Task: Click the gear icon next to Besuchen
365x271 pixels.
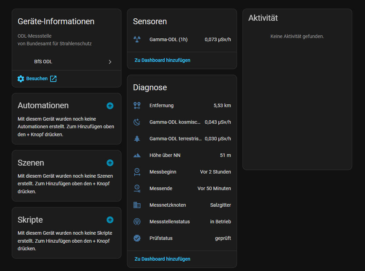Action: pyautogui.click(x=21, y=79)
